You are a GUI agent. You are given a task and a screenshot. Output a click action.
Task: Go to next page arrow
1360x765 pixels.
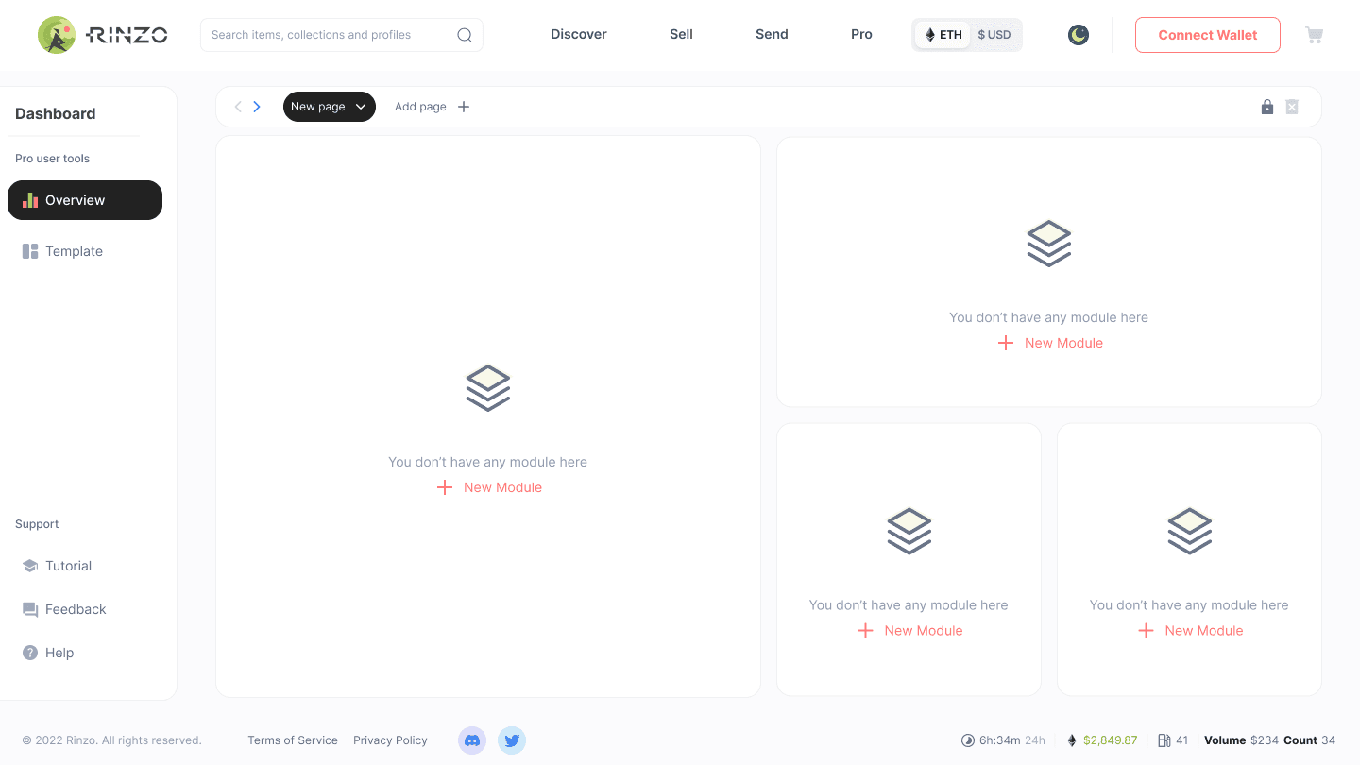[x=257, y=107]
